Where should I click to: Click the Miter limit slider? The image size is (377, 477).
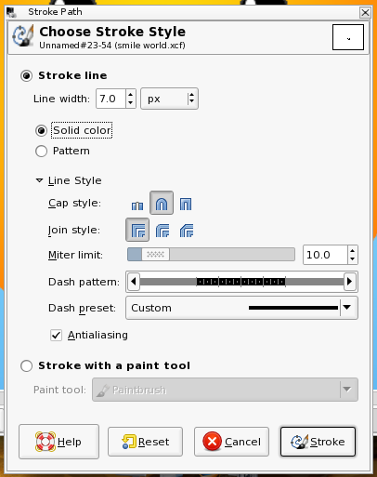(x=211, y=255)
